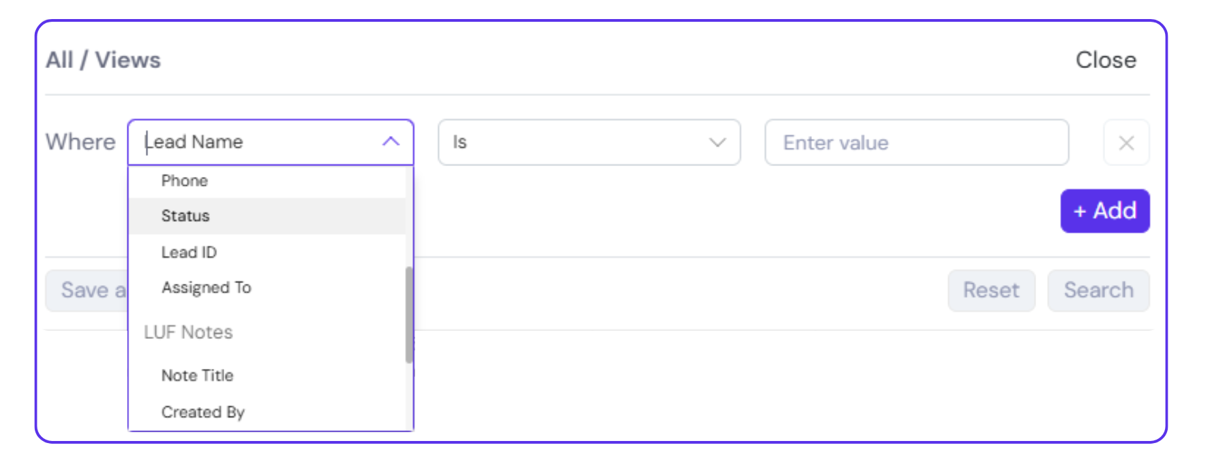
Task: Choose Note Title under LUF Notes
Action: [x=197, y=376]
